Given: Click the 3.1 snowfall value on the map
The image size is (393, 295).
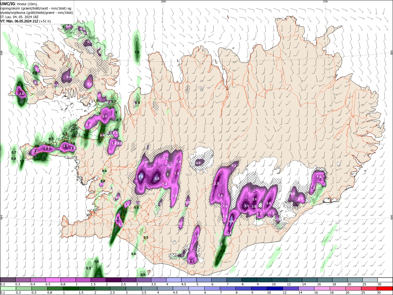Looking at the screenshot, I should (246, 206).
